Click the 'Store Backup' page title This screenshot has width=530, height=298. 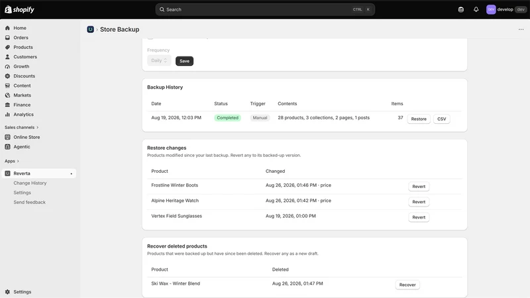(119, 29)
